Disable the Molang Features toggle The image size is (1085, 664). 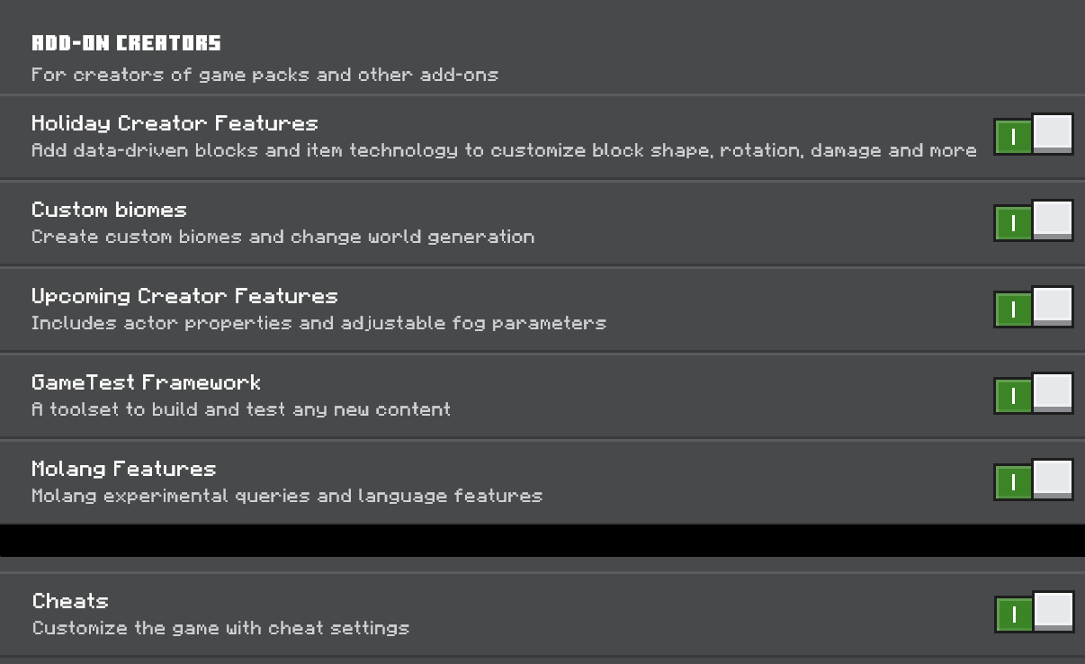[x=1033, y=480]
